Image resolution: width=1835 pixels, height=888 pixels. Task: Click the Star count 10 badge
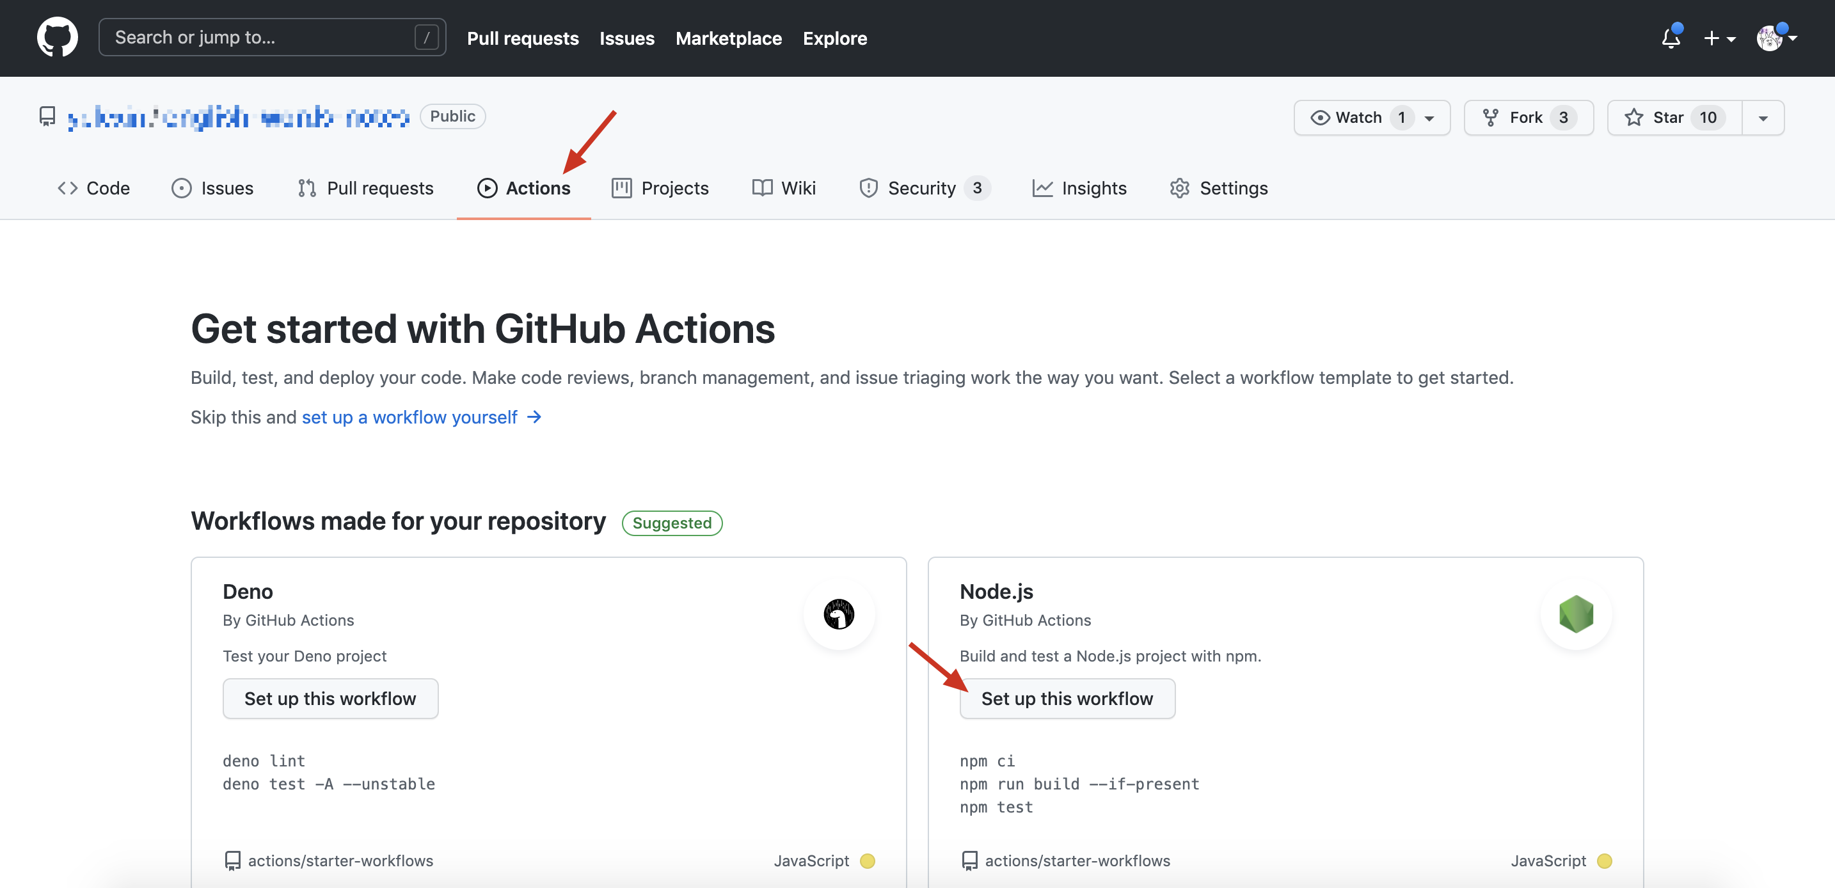(1708, 118)
